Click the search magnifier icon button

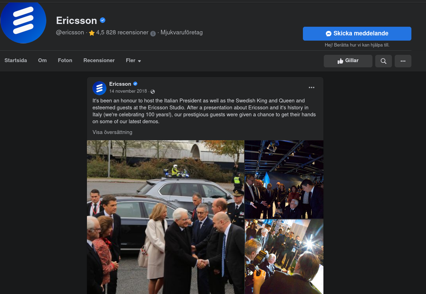pyautogui.click(x=384, y=61)
